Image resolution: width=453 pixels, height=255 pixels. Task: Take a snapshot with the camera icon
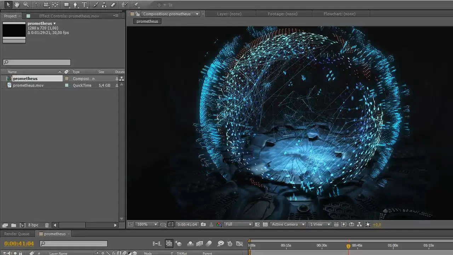click(x=203, y=224)
